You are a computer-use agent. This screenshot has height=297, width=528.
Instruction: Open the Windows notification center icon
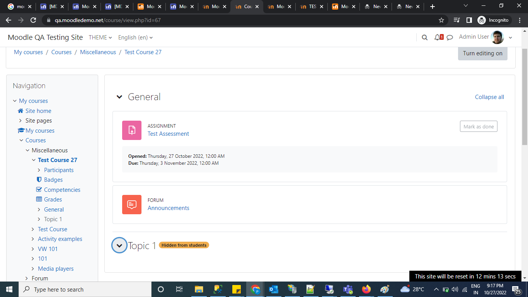click(x=516, y=289)
